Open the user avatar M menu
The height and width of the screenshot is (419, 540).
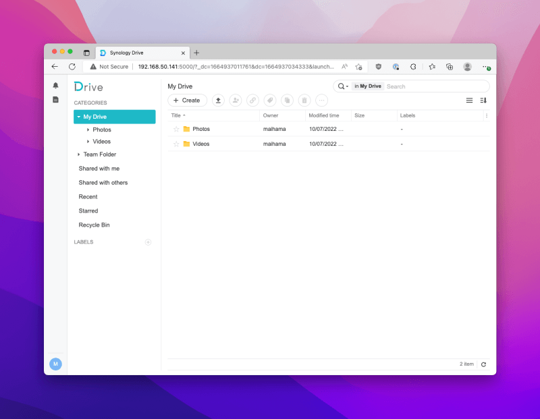click(55, 364)
